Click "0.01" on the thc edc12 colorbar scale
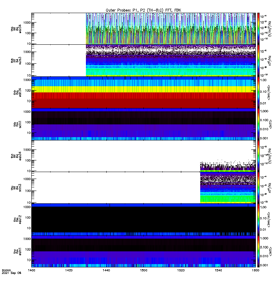This screenshot has height=291, width=273. tap(263, 230)
